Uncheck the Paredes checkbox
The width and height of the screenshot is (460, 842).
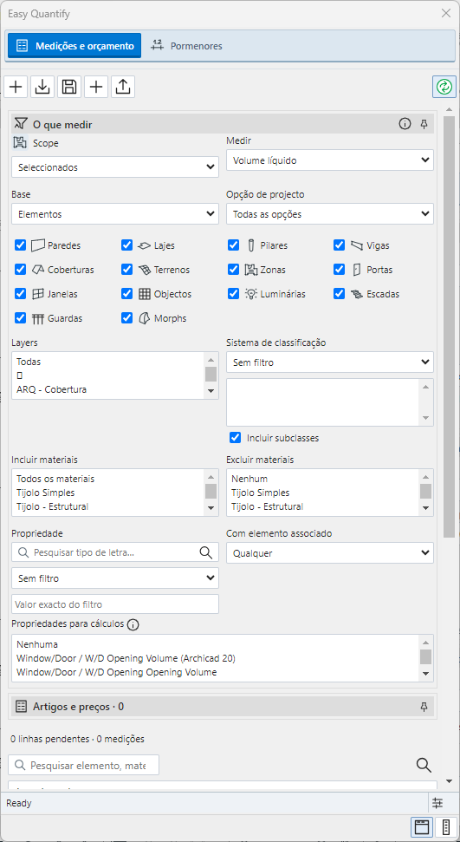[x=21, y=245]
